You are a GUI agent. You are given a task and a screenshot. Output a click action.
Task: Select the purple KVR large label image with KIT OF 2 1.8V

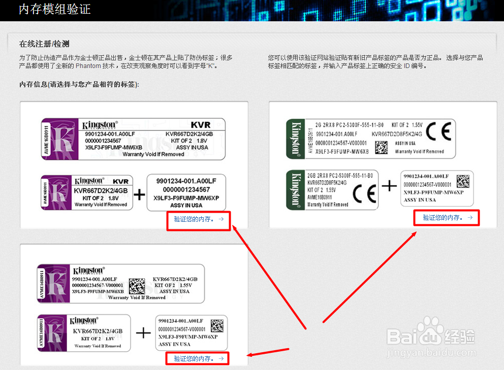pos(133,139)
